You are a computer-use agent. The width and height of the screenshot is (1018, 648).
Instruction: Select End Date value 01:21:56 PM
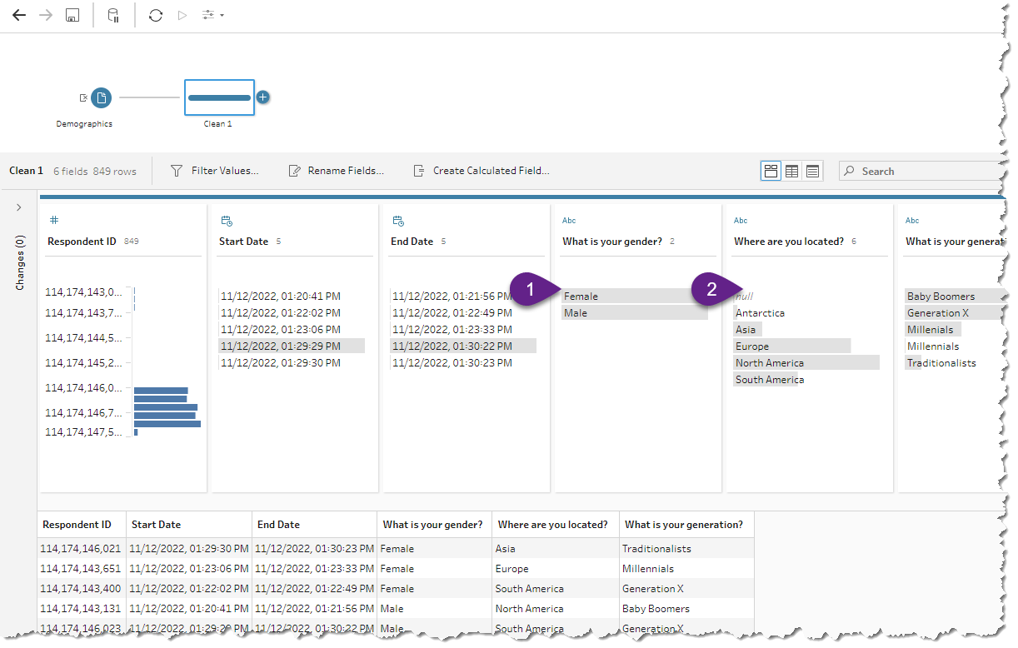pos(452,297)
